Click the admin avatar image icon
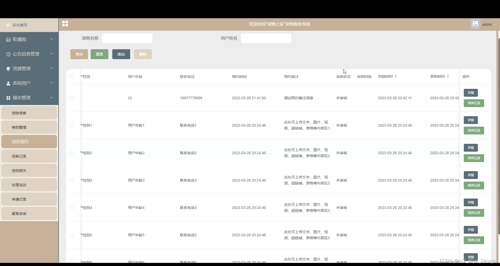Image resolution: width=500 pixels, height=266 pixels. click(475, 24)
